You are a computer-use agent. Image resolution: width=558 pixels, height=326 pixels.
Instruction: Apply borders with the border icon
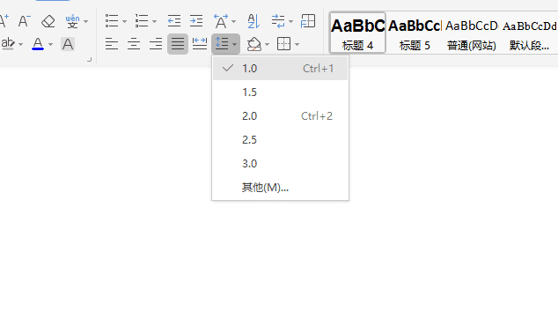coord(283,44)
